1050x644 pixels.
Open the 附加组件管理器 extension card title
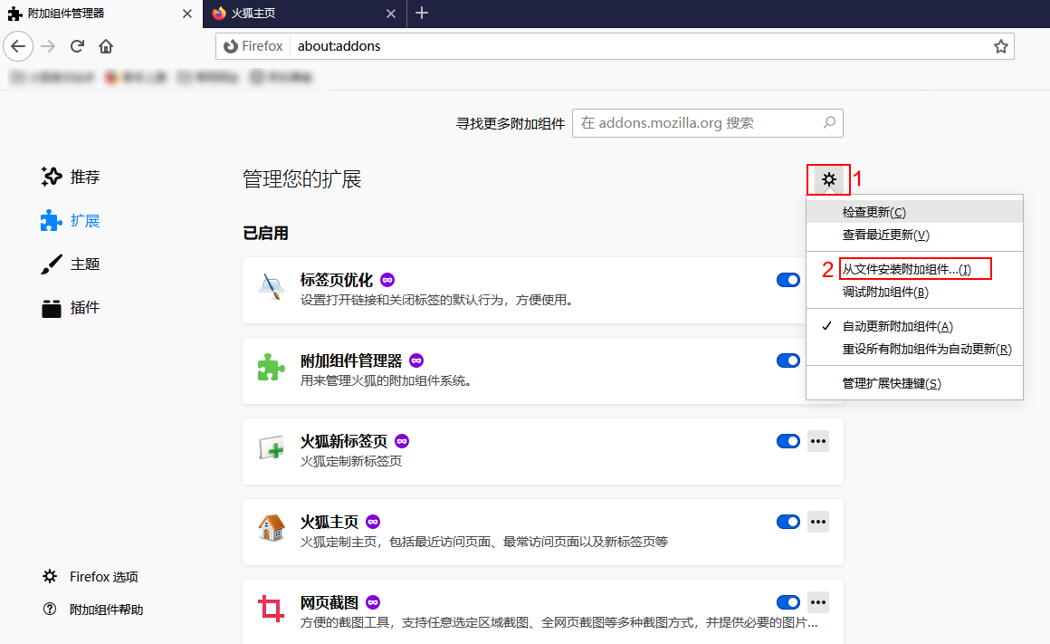point(351,360)
